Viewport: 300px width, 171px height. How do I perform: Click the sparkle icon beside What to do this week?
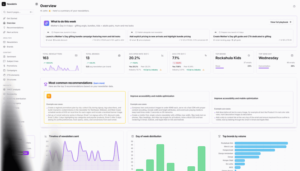47,23
